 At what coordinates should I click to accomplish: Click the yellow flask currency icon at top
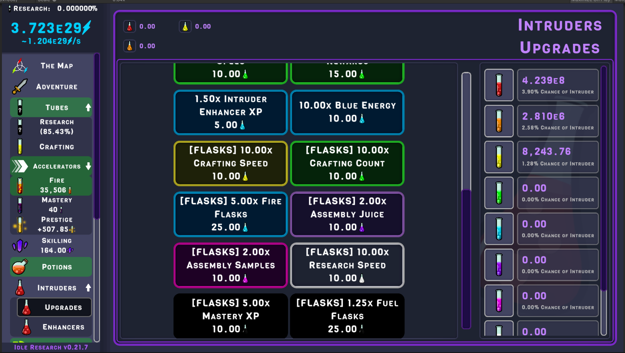[x=185, y=27]
